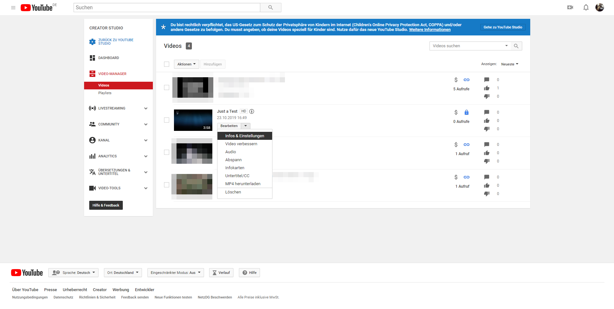Screen dimensions: 614x309
Task: Tick the select-all videos checkbox
Action: (167, 64)
